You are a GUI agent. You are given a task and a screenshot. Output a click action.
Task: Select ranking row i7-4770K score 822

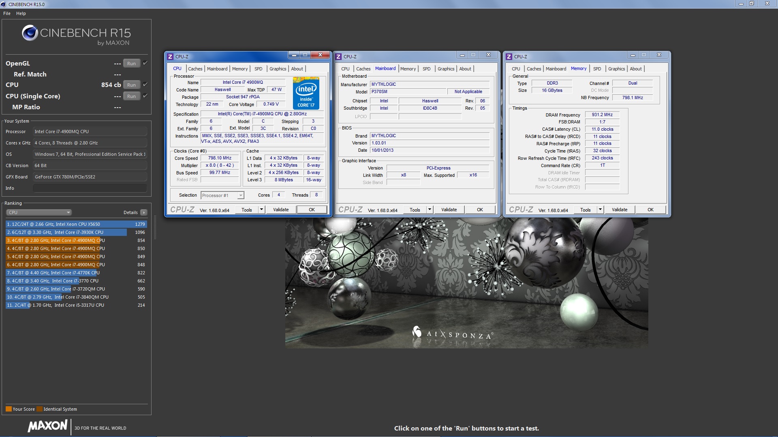[x=76, y=273]
